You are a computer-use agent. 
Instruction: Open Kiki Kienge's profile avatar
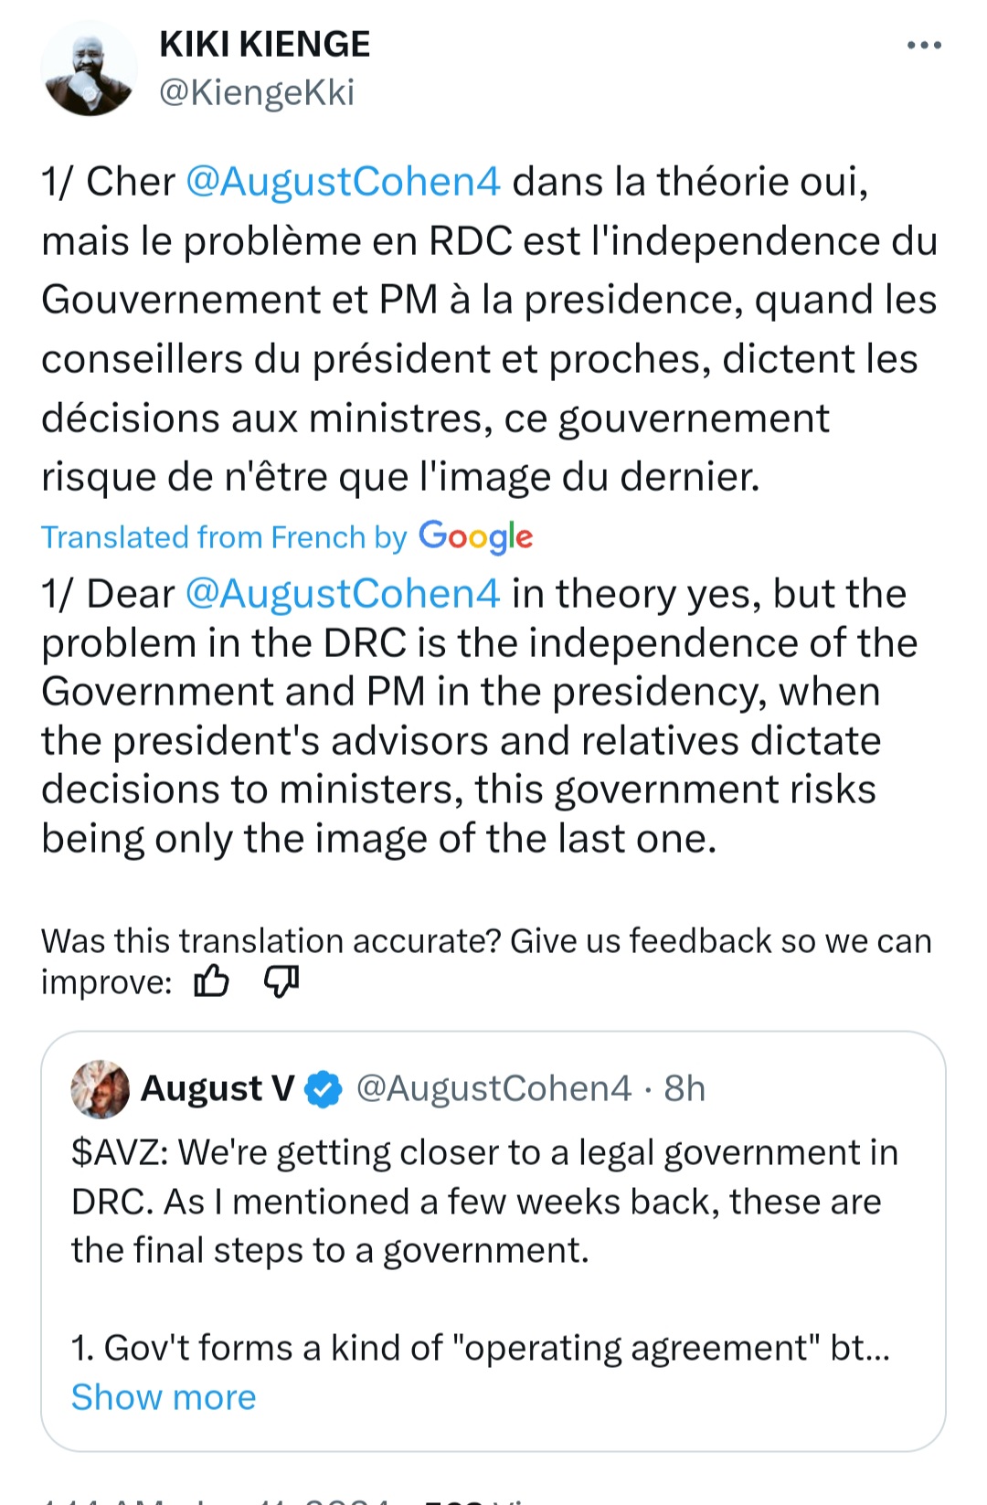pyautogui.click(x=89, y=69)
